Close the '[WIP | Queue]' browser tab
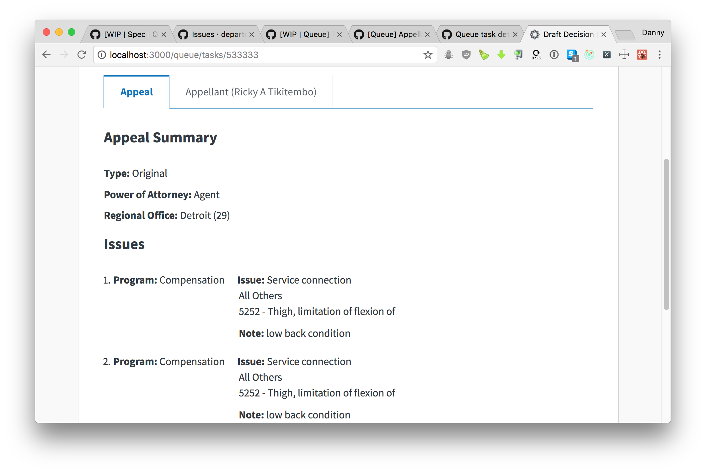The image size is (706, 473). click(x=340, y=35)
